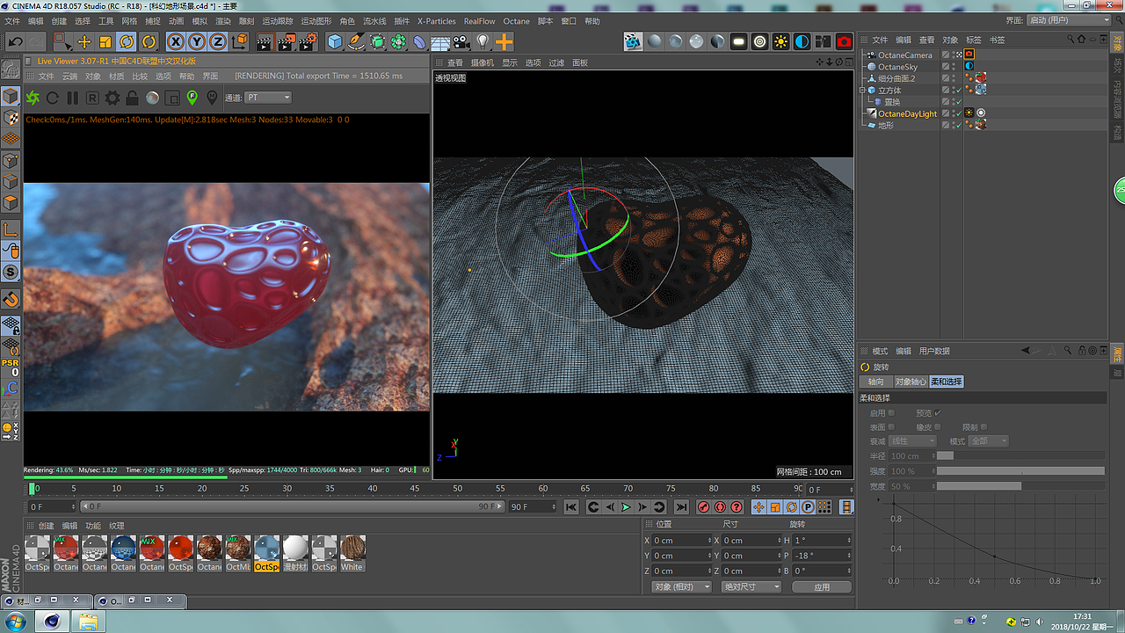Add a Light bulb object
This screenshot has height=633, width=1125.
point(483,41)
